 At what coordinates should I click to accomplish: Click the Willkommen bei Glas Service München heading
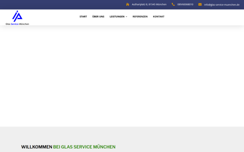pyautogui.click(x=68, y=147)
